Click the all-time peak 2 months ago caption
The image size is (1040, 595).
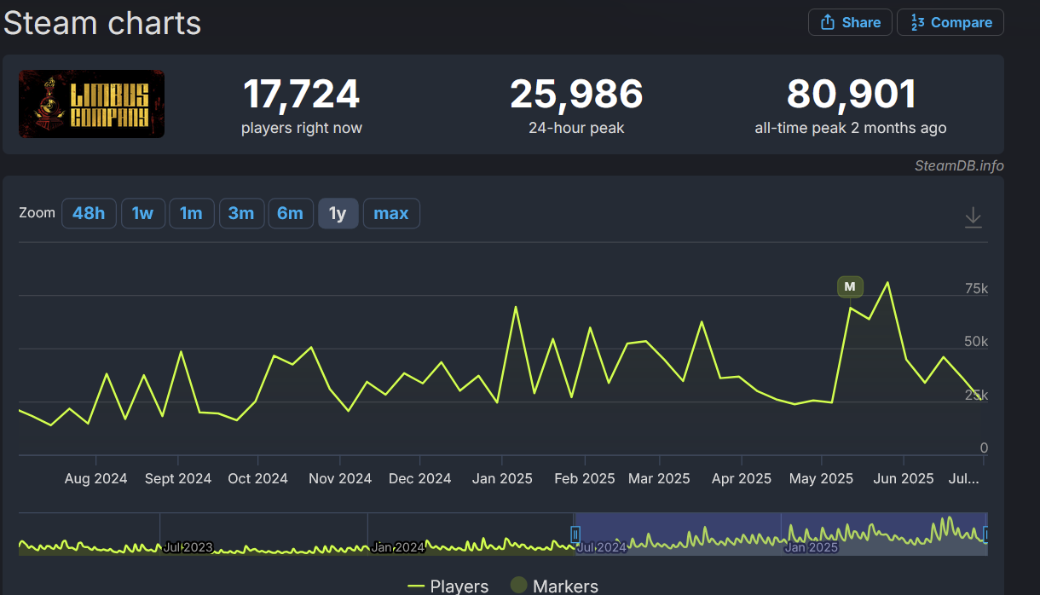[851, 128]
